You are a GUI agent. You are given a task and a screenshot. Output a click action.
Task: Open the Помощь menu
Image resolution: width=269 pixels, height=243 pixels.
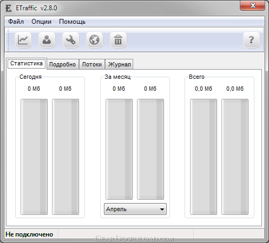coord(72,22)
